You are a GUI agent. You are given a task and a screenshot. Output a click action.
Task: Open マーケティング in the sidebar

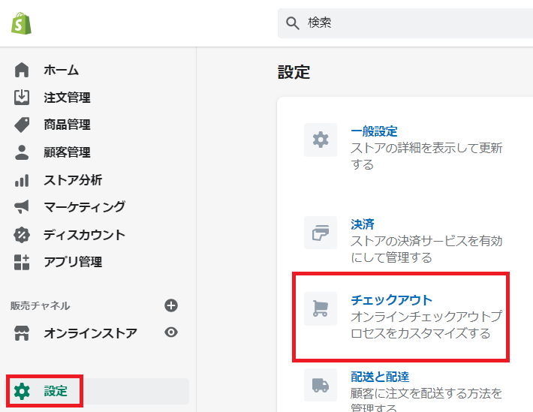[x=84, y=206]
